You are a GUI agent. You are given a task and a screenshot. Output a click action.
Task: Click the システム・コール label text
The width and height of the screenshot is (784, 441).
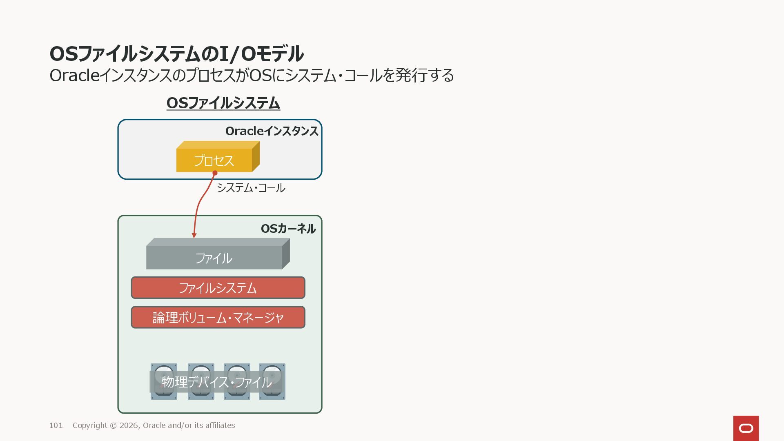pos(251,188)
